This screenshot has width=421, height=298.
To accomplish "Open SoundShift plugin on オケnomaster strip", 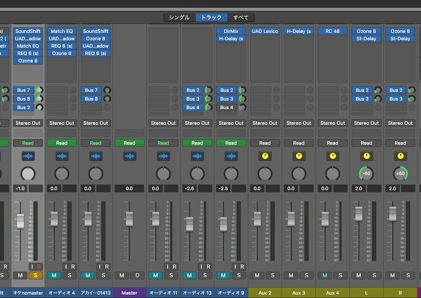I will (x=28, y=31).
